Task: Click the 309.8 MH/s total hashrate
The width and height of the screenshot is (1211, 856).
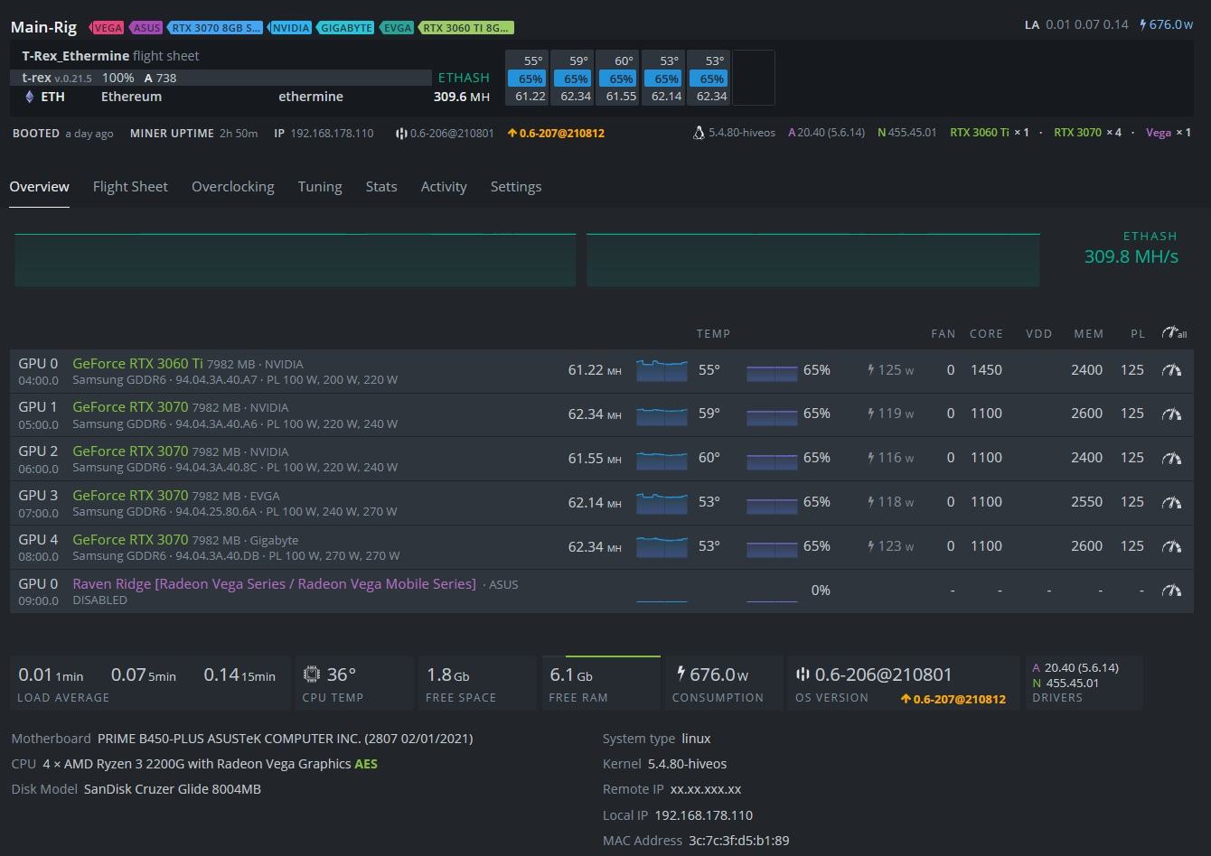Action: (x=1131, y=256)
